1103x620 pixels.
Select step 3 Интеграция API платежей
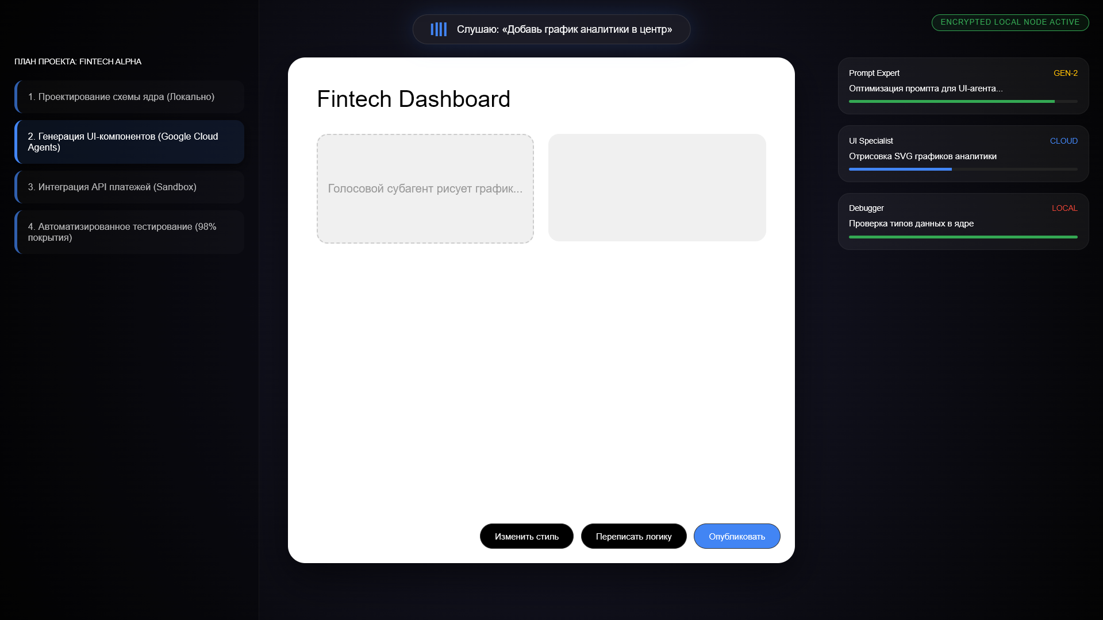pyautogui.click(x=129, y=187)
